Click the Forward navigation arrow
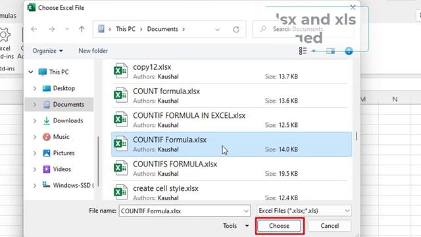 point(51,29)
